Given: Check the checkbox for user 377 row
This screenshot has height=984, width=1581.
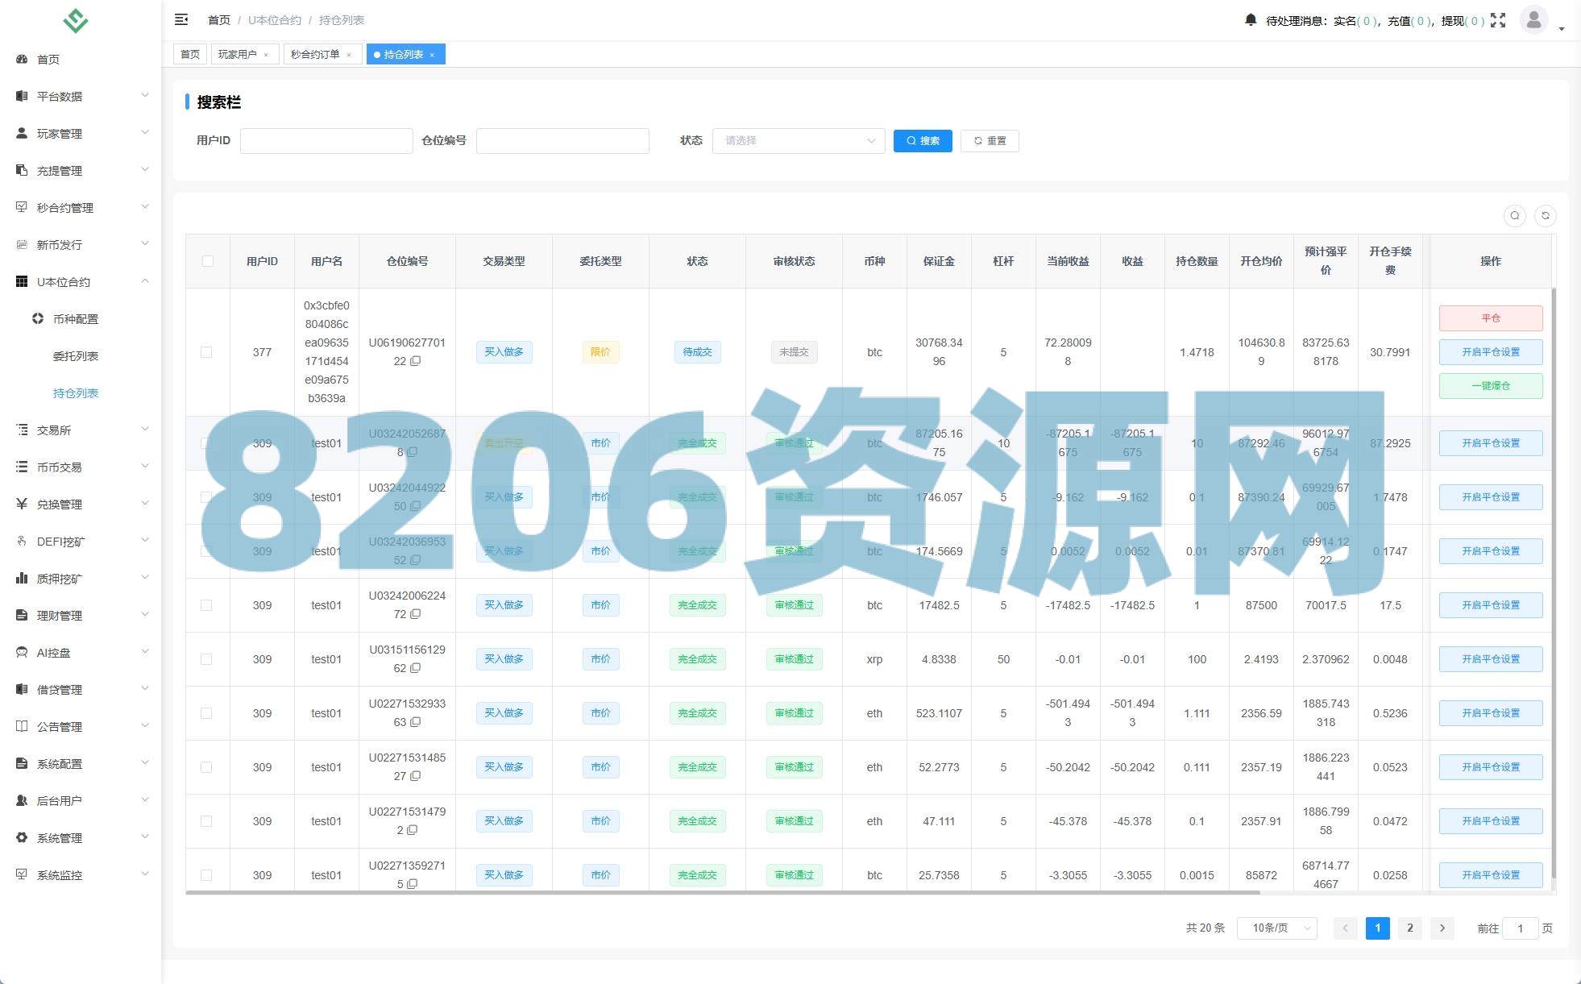Looking at the screenshot, I should click(x=206, y=352).
